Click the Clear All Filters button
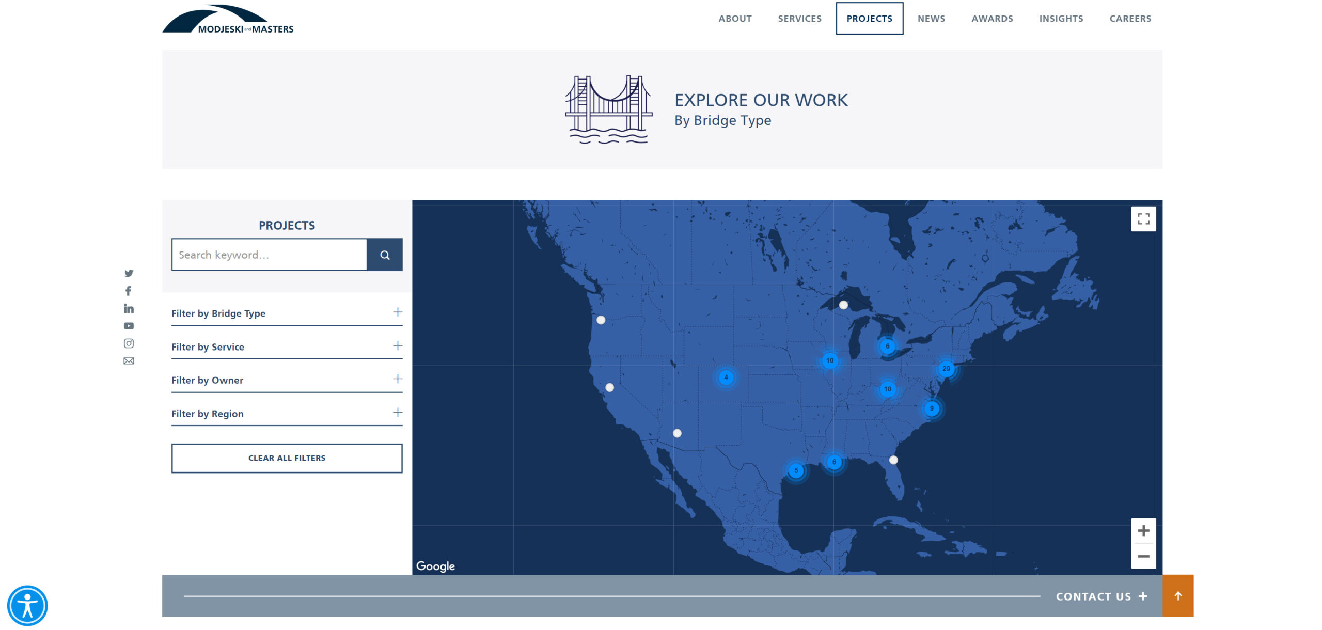Viewport: 1322px width, 630px height. [287, 458]
